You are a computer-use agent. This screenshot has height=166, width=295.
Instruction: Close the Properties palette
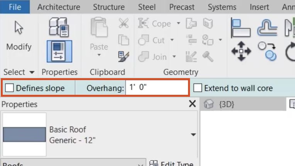click(192, 104)
